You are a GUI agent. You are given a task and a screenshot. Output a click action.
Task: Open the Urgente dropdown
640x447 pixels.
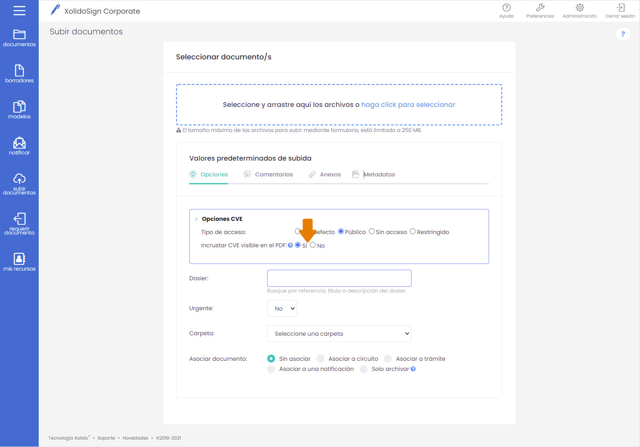tap(282, 308)
